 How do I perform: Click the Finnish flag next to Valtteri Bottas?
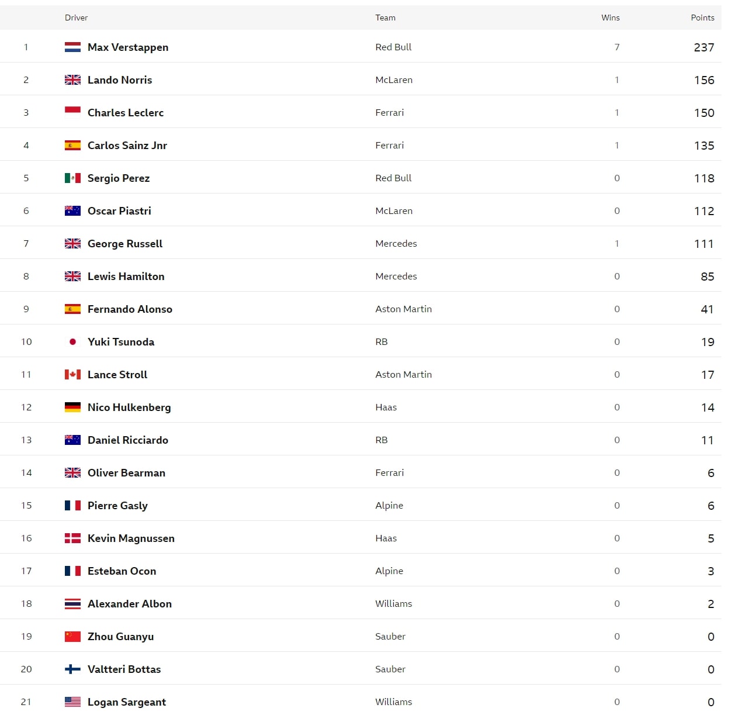tap(72, 669)
